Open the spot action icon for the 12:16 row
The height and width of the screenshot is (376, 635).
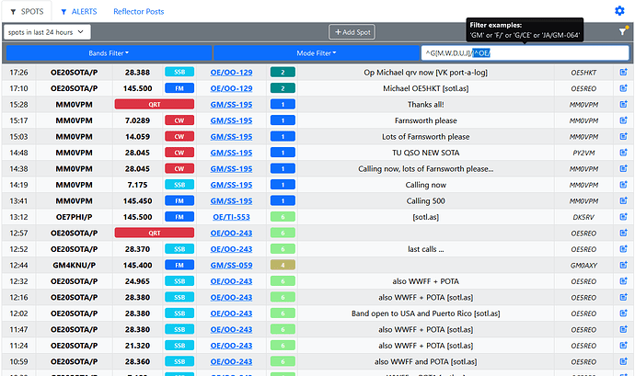click(623, 297)
